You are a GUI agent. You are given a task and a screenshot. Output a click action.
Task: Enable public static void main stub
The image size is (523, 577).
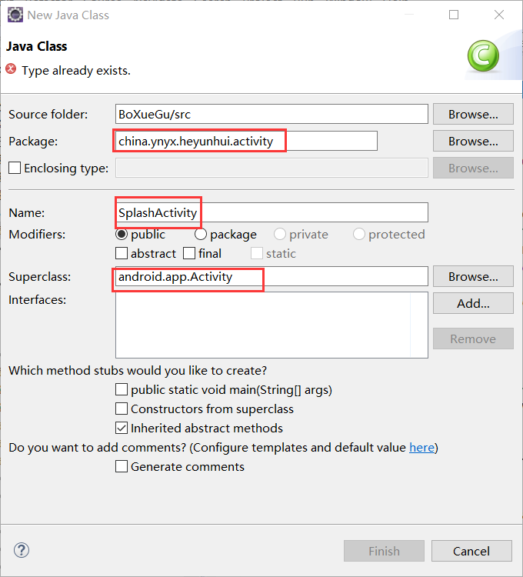(x=122, y=389)
